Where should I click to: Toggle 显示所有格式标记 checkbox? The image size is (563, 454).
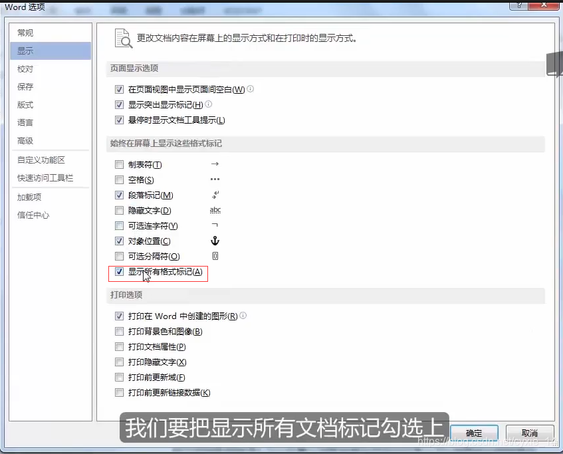119,272
